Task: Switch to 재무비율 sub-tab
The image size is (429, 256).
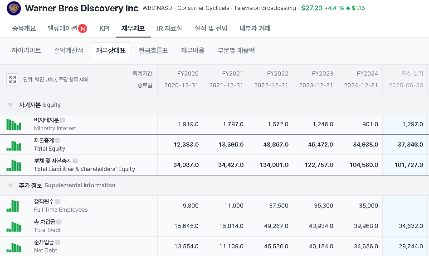Action: 193,51
